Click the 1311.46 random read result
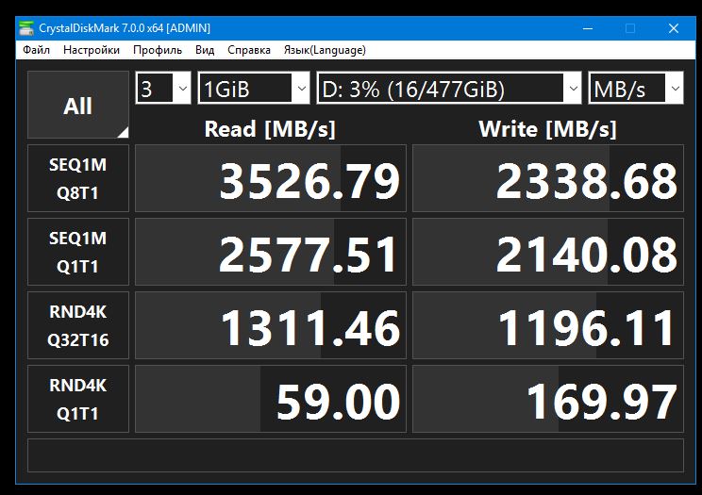Screen dimensions: 702x495 271,325
